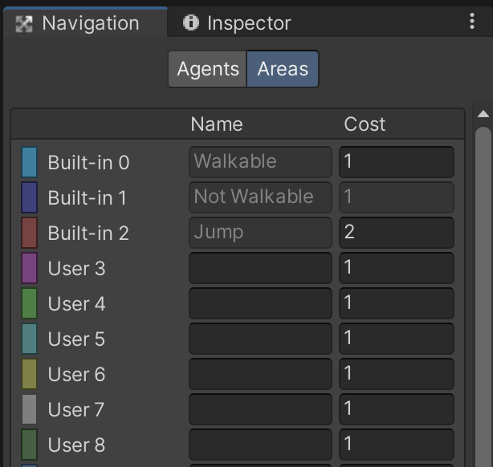Click the User 4 green color swatch
This screenshot has width=493, height=467.
tap(30, 303)
